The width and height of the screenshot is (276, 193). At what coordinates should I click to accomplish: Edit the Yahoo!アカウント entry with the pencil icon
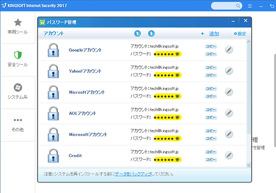tap(229, 71)
